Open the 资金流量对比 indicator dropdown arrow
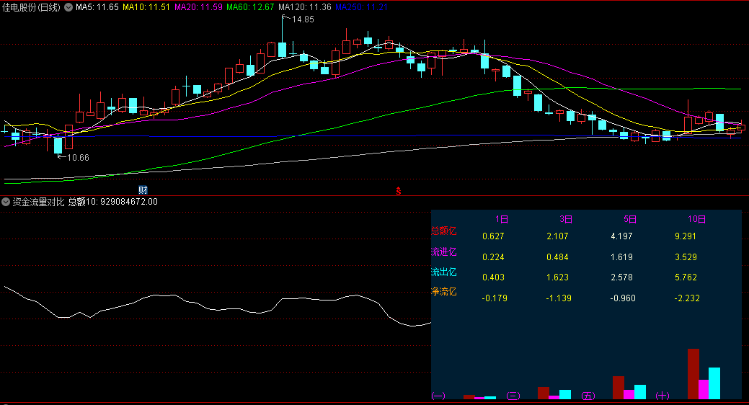This screenshot has width=749, height=405. pos(6,202)
